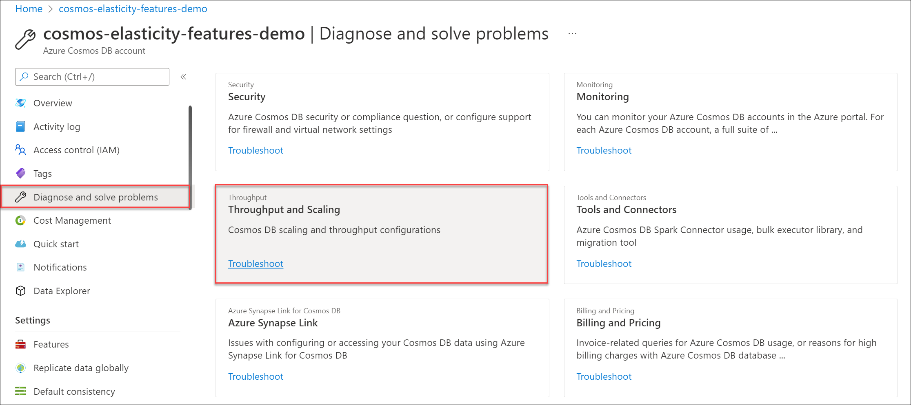
Task: Click the Cost Management icon
Action: [20, 220]
